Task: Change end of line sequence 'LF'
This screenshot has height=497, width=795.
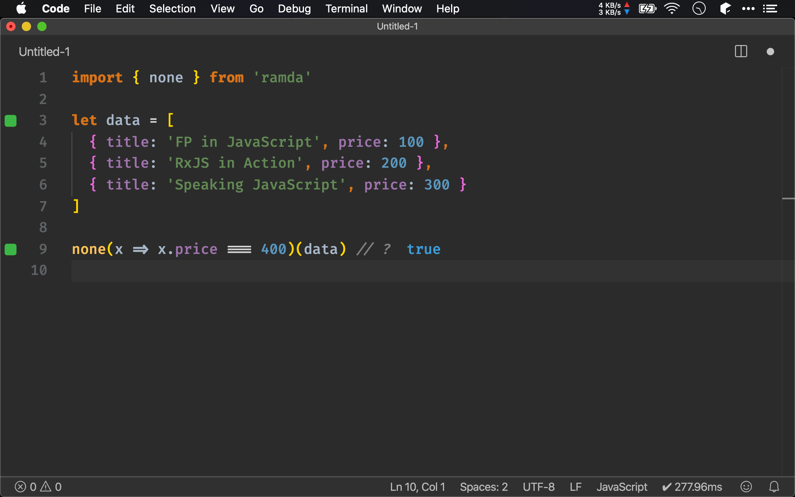Action: coord(576,487)
